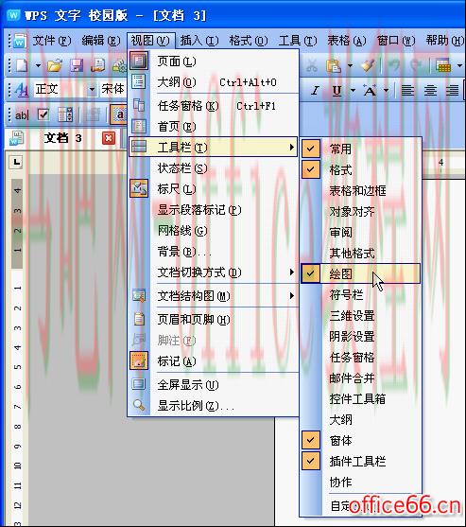Uncheck the 插件工具栏 toolbar option
This screenshot has width=466, height=527.
(x=360, y=461)
